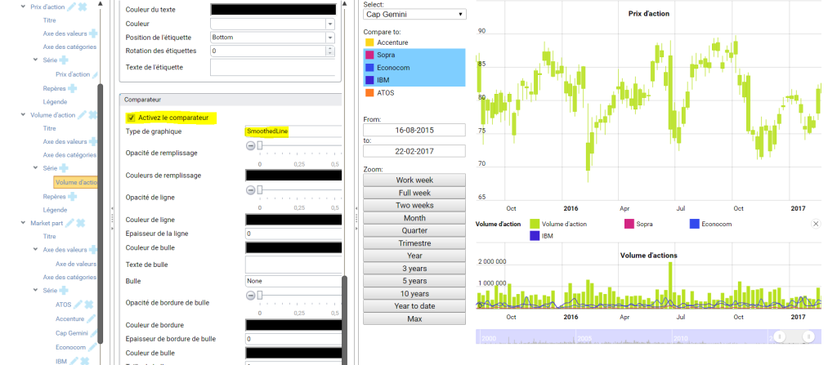Open the Couleur dropdown

[330, 24]
